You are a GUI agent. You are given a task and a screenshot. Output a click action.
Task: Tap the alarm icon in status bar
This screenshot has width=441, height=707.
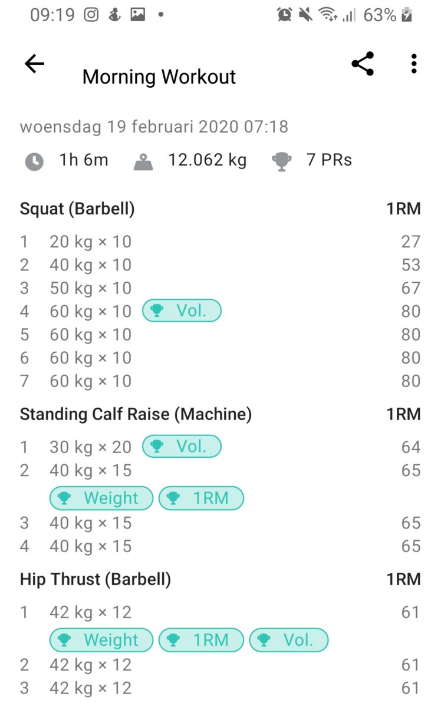(x=285, y=15)
